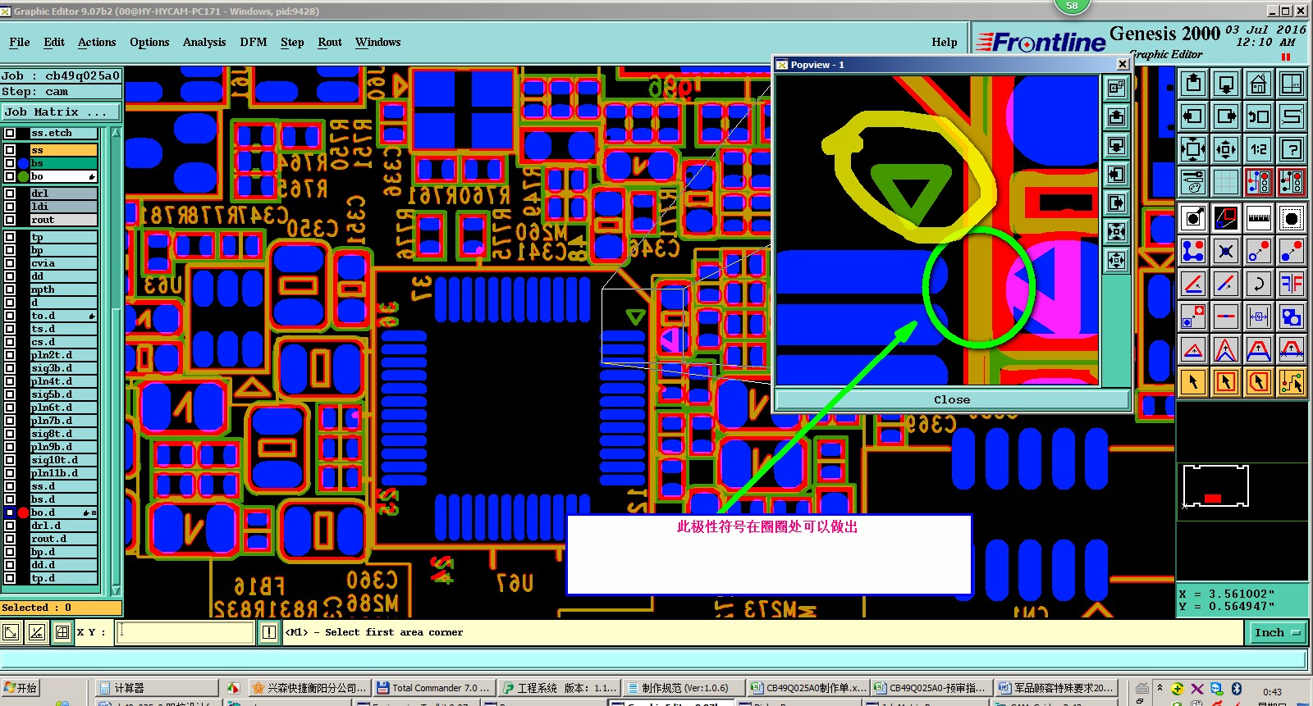Open the Inch units dropdown
Image resolution: width=1313 pixels, height=706 pixels.
pos(1277,632)
